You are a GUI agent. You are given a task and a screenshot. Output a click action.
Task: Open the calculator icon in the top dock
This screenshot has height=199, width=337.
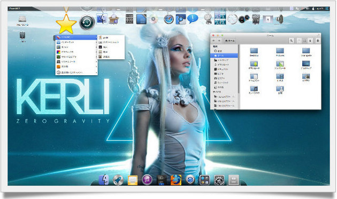[x=129, y=19]
